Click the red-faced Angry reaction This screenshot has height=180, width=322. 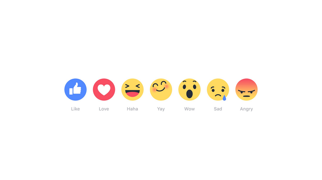246,90
